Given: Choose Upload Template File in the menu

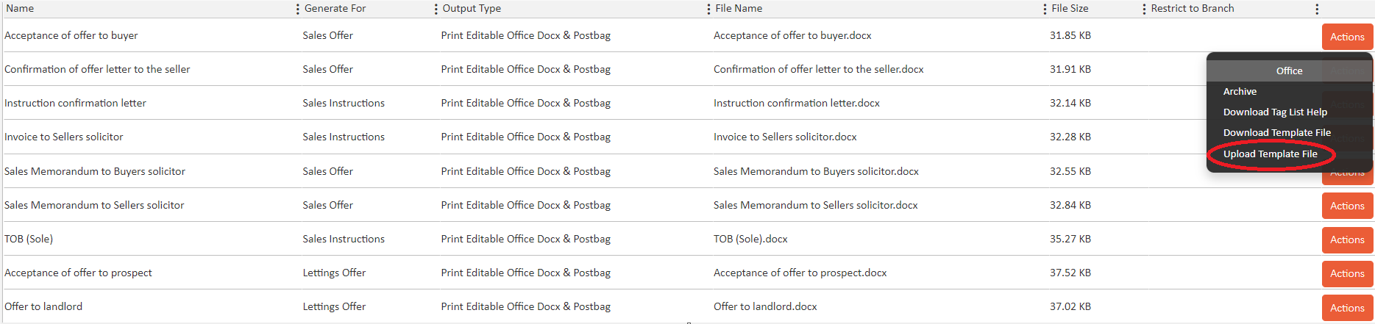Looking at the screenshot, I should tap(1270, 154).
